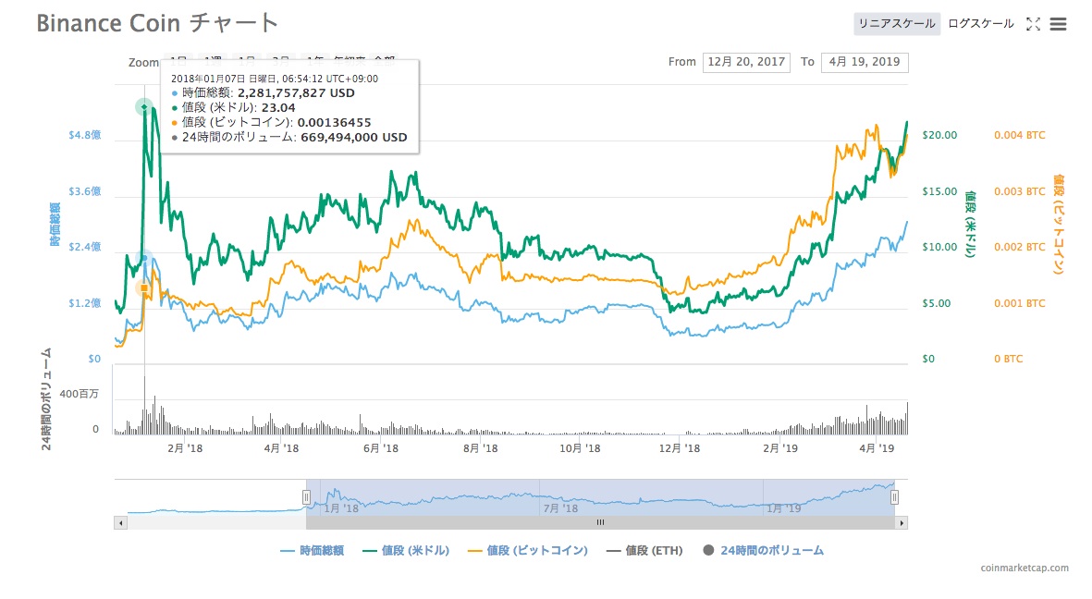The width and height of the screenshot is (1092, 599).
Task: Switch to linear scale (リニアスケール)
Action: [897, 24]
